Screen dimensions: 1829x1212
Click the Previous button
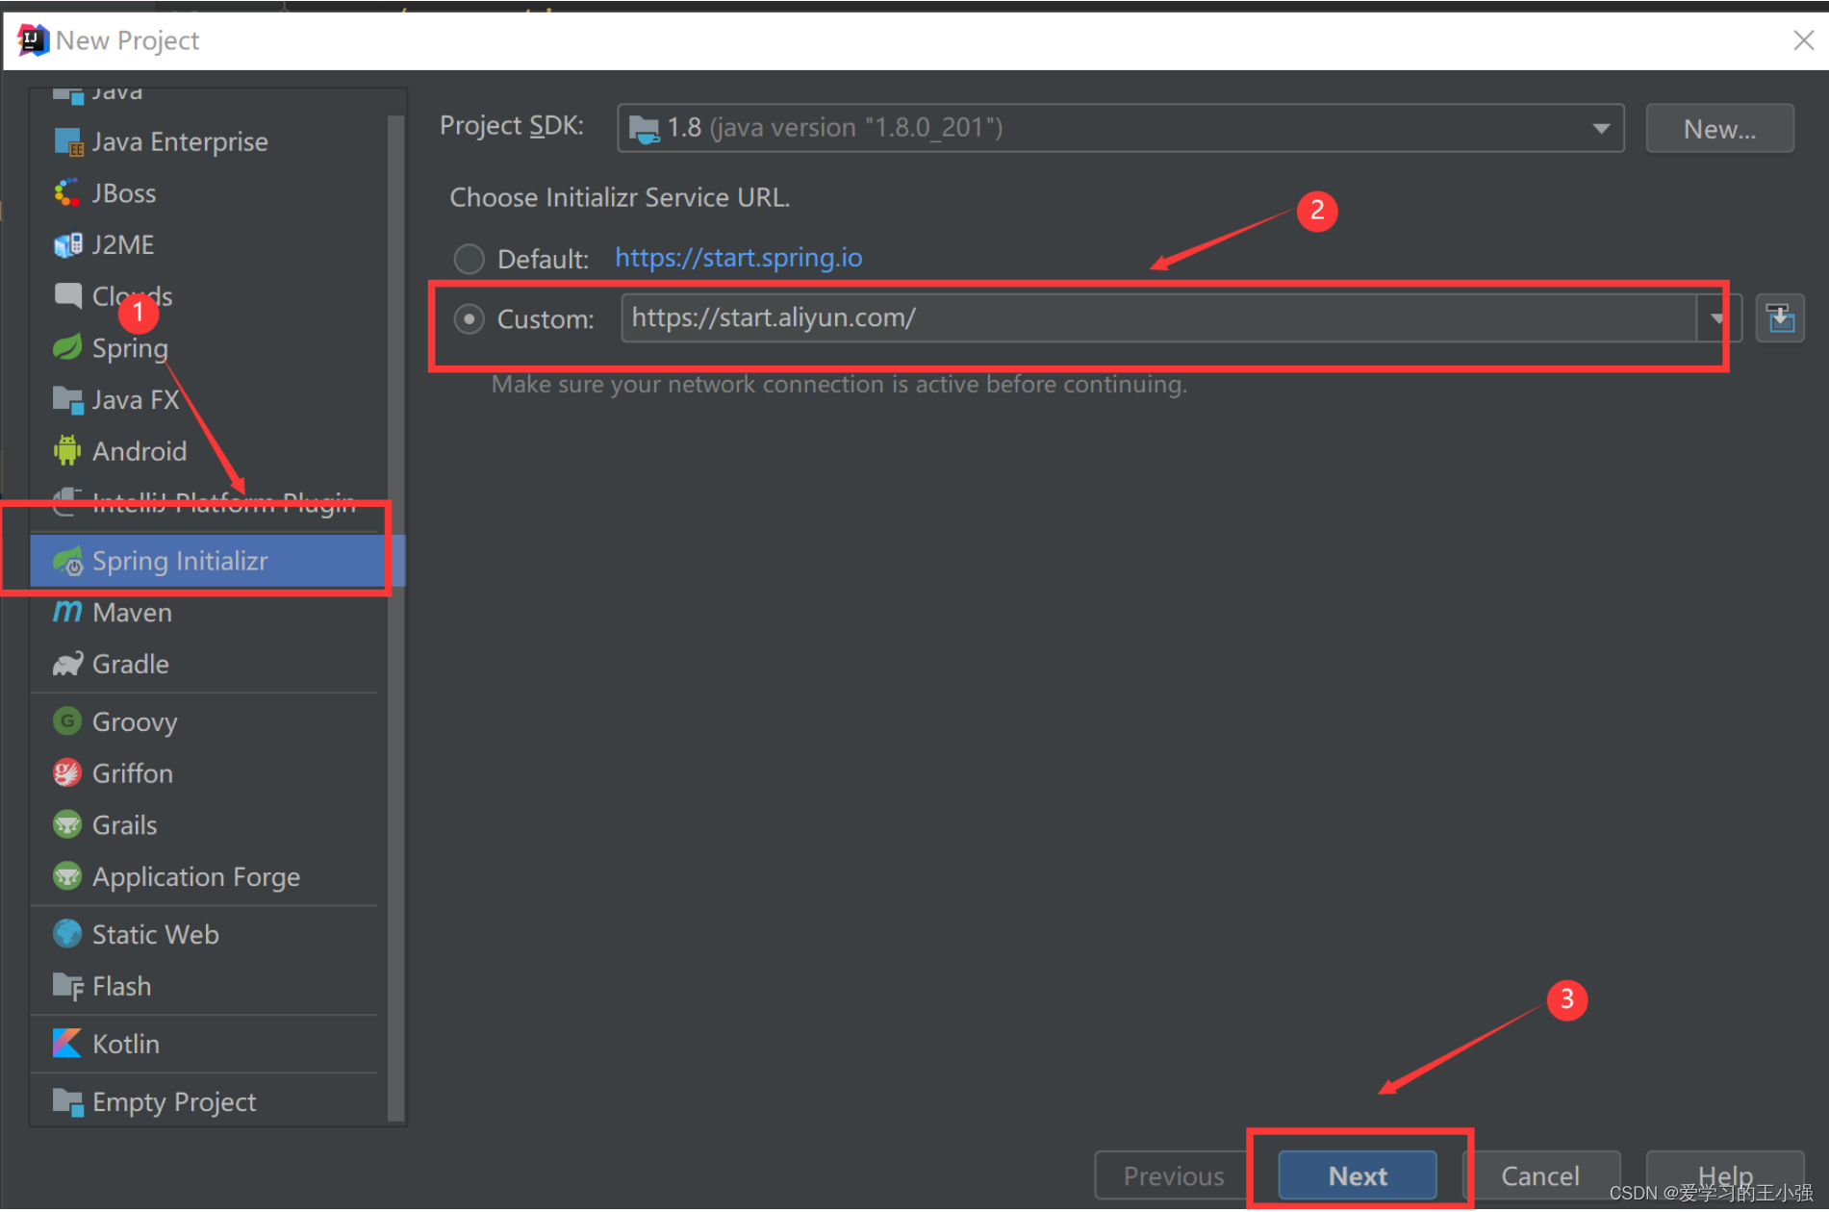coord(1174,1175)
